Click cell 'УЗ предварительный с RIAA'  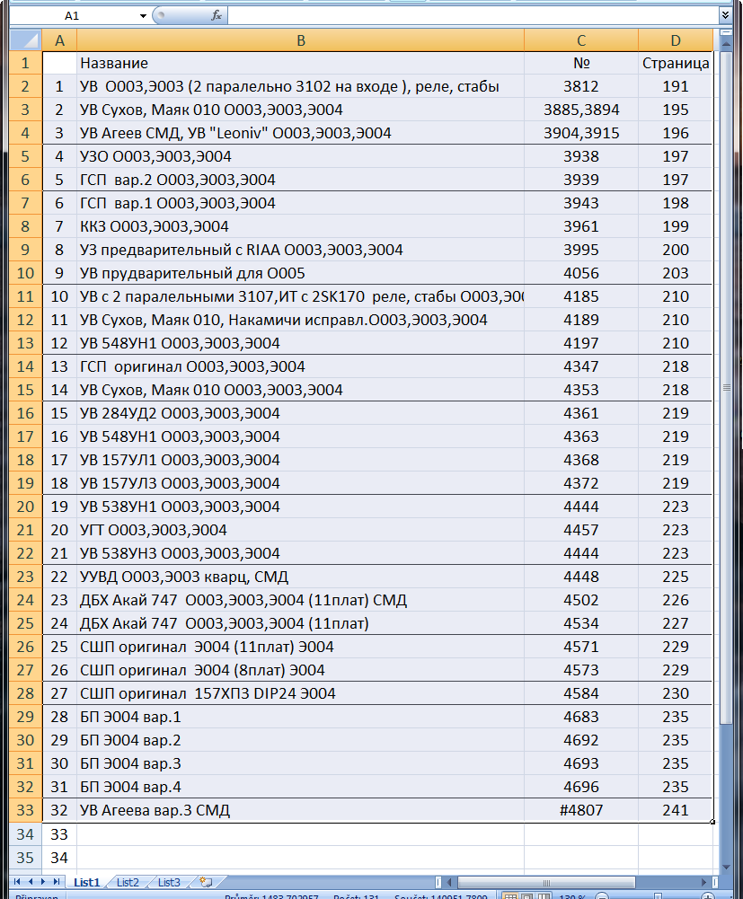(301, 250)
